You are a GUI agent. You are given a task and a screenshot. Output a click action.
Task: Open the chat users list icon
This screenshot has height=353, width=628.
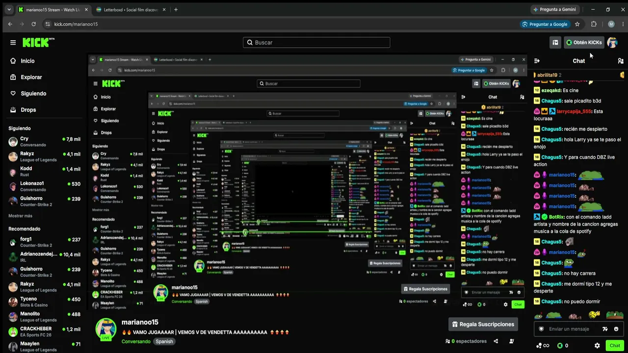click(621, 61)
